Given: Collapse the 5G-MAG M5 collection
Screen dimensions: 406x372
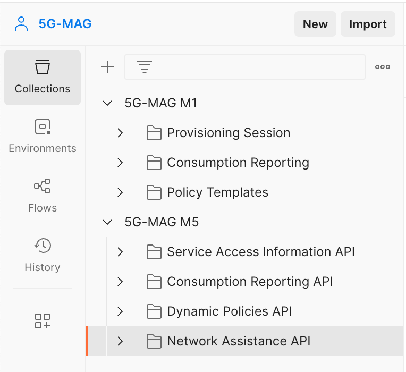Looking at the screenshot, I should (x=108, y=222).
